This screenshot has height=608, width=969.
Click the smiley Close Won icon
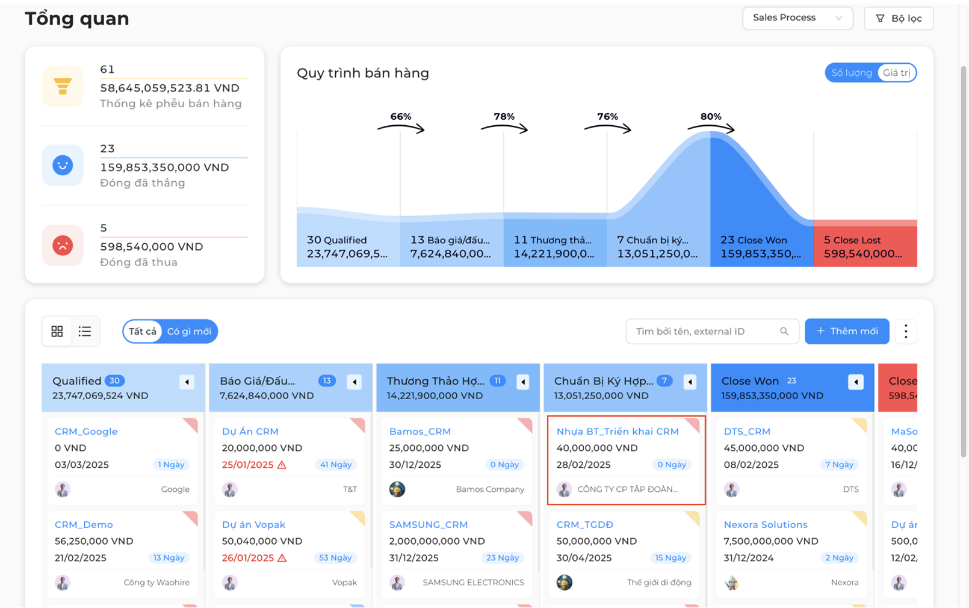tap(63, 165)
